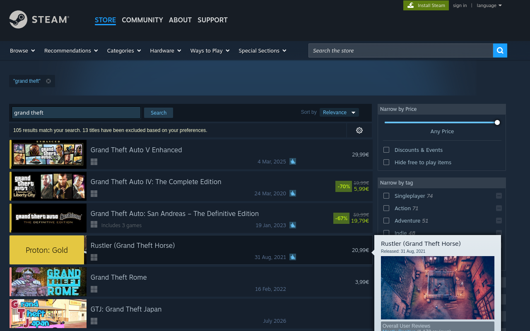Check Hide free to play items
The image size is (530, 331).
coord(386,162)
